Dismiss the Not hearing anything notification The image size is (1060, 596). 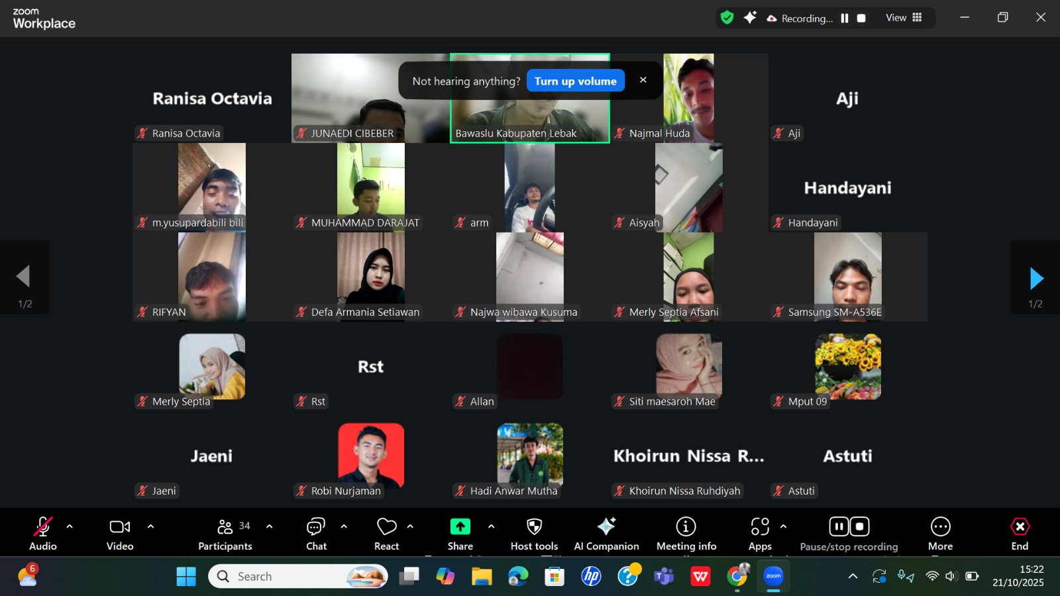pyautogui.click(x=643, y=80)
